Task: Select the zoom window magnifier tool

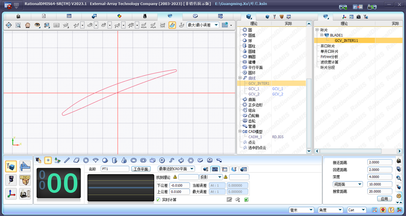Action: [x=18, y=25]
